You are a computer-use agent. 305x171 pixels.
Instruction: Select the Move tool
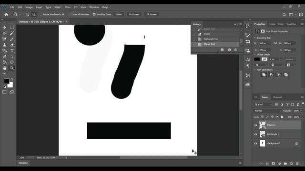4,28
